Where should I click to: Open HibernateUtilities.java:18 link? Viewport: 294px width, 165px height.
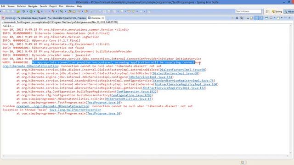tap(129, 99)
